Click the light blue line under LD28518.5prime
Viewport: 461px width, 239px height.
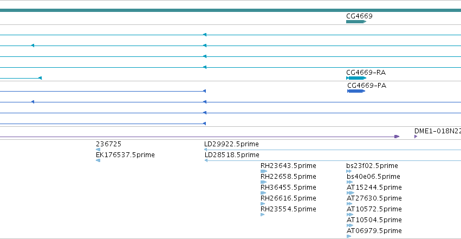333,160
